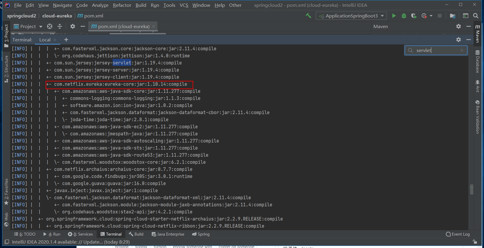Click the run with profiler icon
This screenshot has height=248, width=484.
pyautogui.click(x=424, y=16)
